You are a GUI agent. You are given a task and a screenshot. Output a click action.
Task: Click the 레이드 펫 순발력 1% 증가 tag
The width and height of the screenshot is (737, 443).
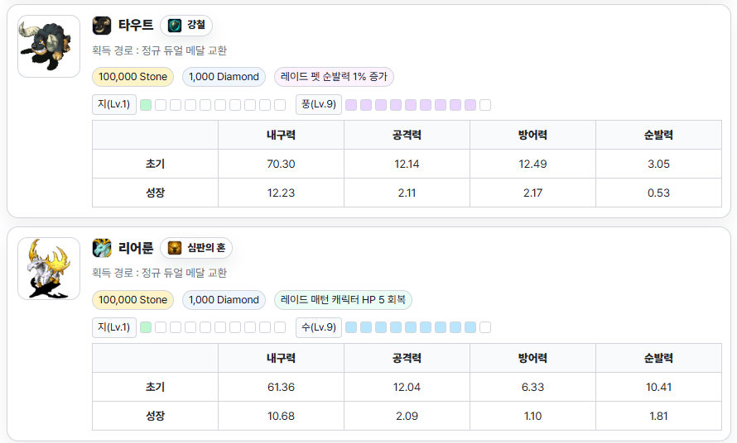(334, 77)
